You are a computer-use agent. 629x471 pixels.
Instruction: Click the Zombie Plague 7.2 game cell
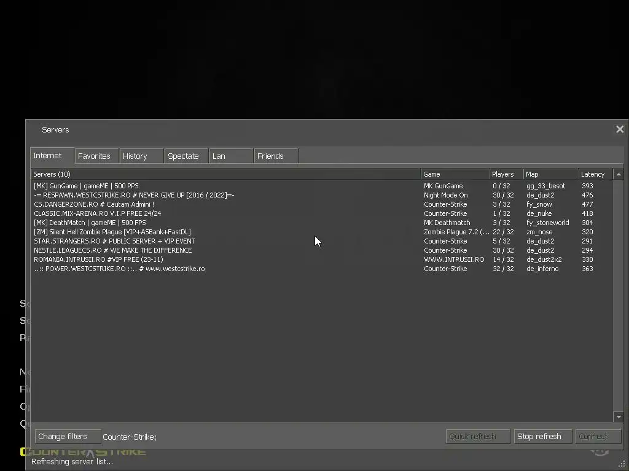pyautogui.click(x=456, y=232)
